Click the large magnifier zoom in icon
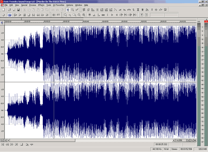208x152 pixels. pyautogui.click(x=65, y=15)
